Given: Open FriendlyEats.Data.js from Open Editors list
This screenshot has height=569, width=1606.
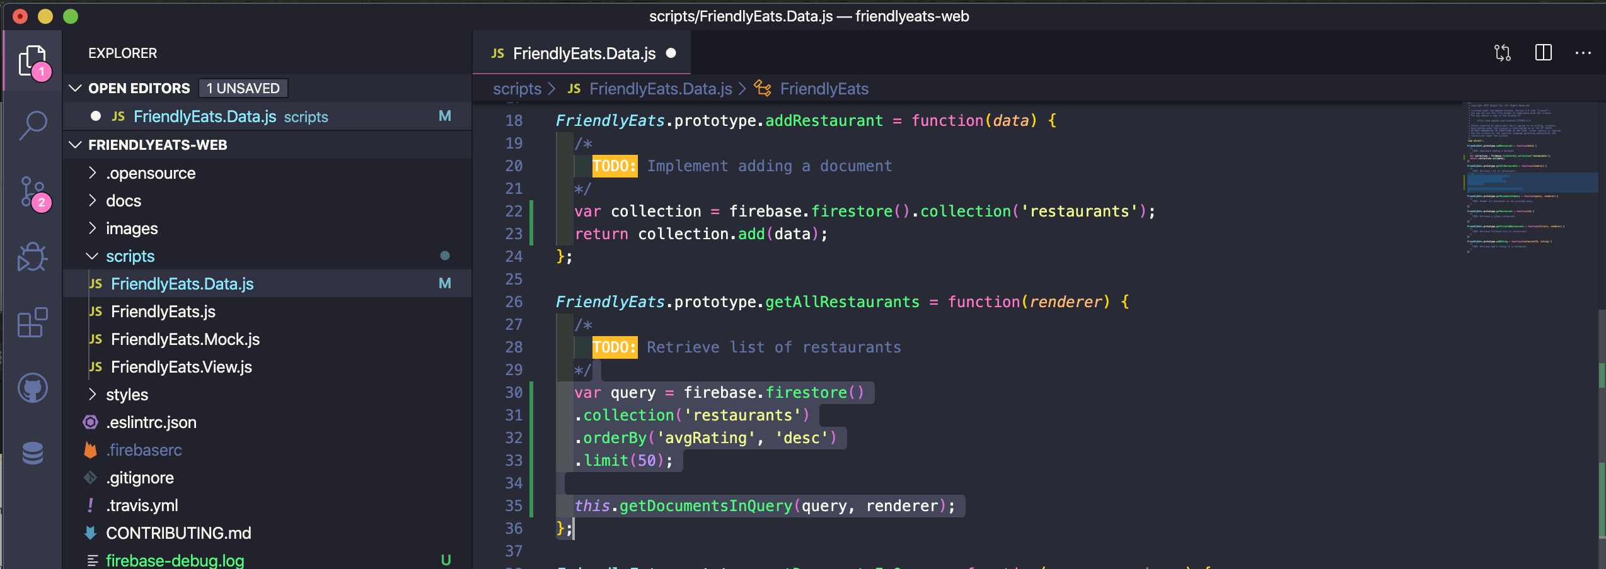Looking at the screenshot, I should tap(268, 116).
